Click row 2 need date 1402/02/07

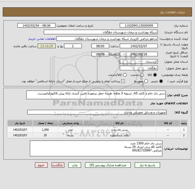click(20, 135)
